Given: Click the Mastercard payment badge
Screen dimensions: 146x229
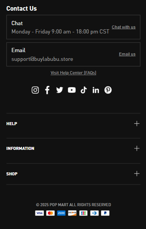Looking at the screenshot, I should pos(50,213).
